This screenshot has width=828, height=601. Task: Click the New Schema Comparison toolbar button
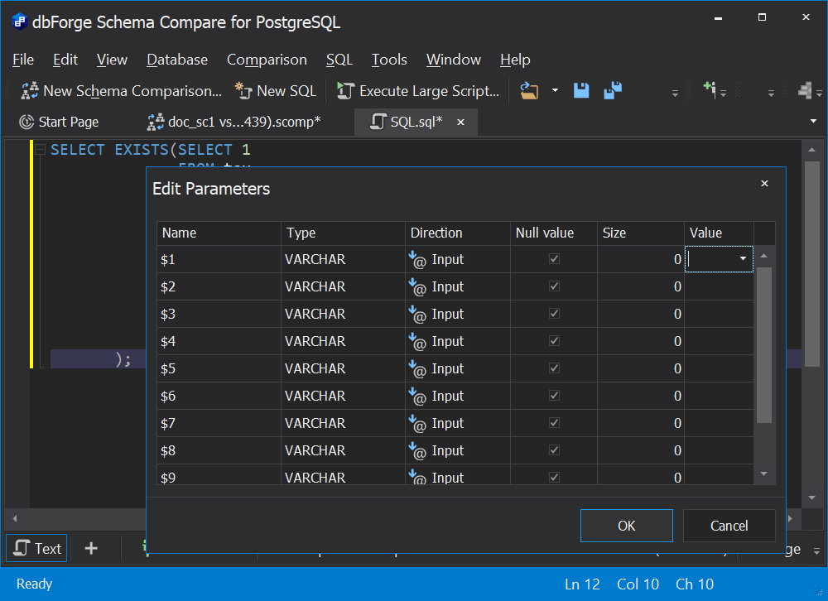pyautogui.click(x=122, y=91)
